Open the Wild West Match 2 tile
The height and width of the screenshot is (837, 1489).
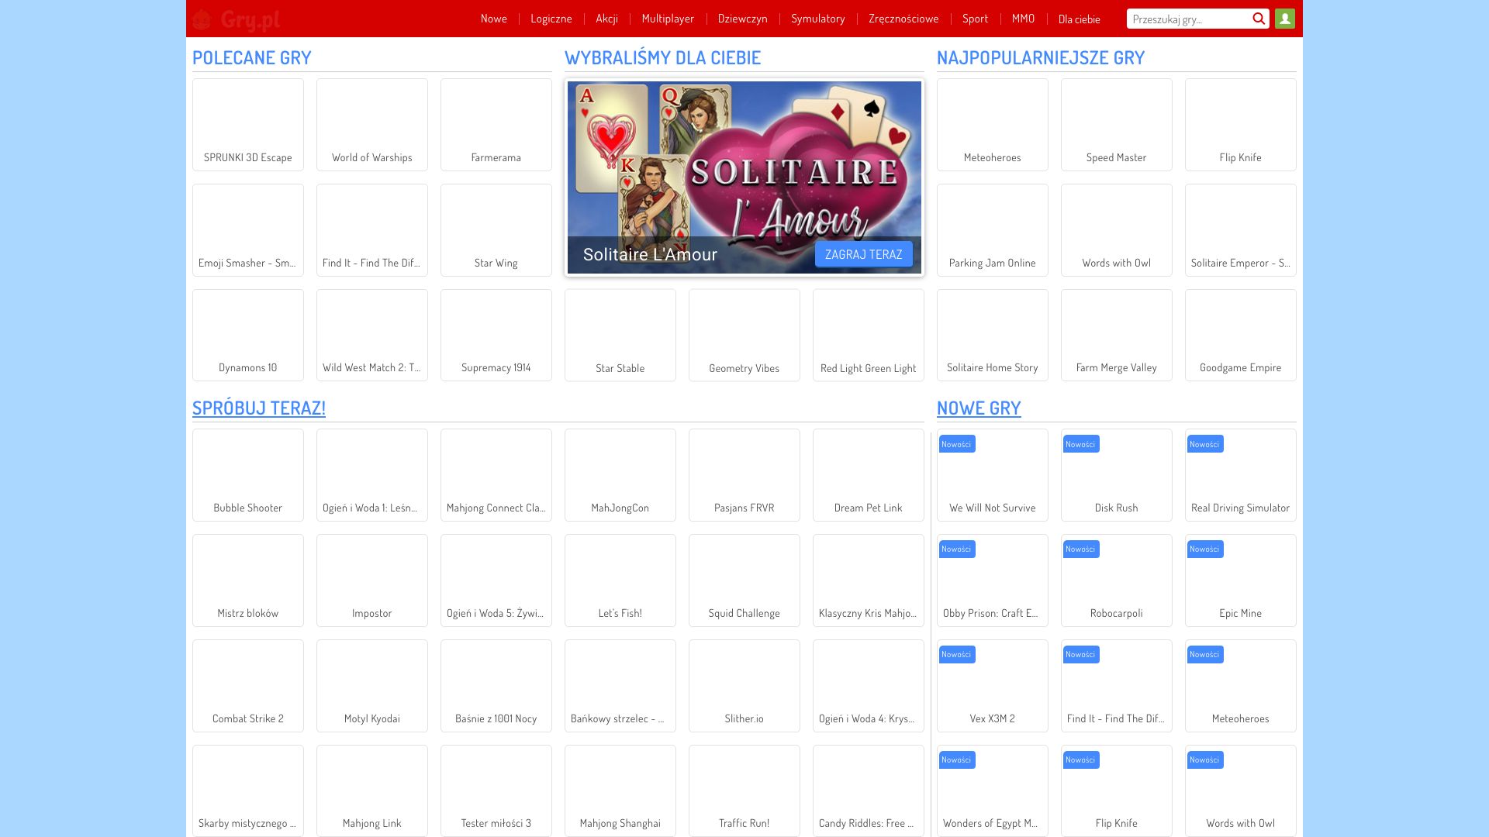[x=372, y=335]
